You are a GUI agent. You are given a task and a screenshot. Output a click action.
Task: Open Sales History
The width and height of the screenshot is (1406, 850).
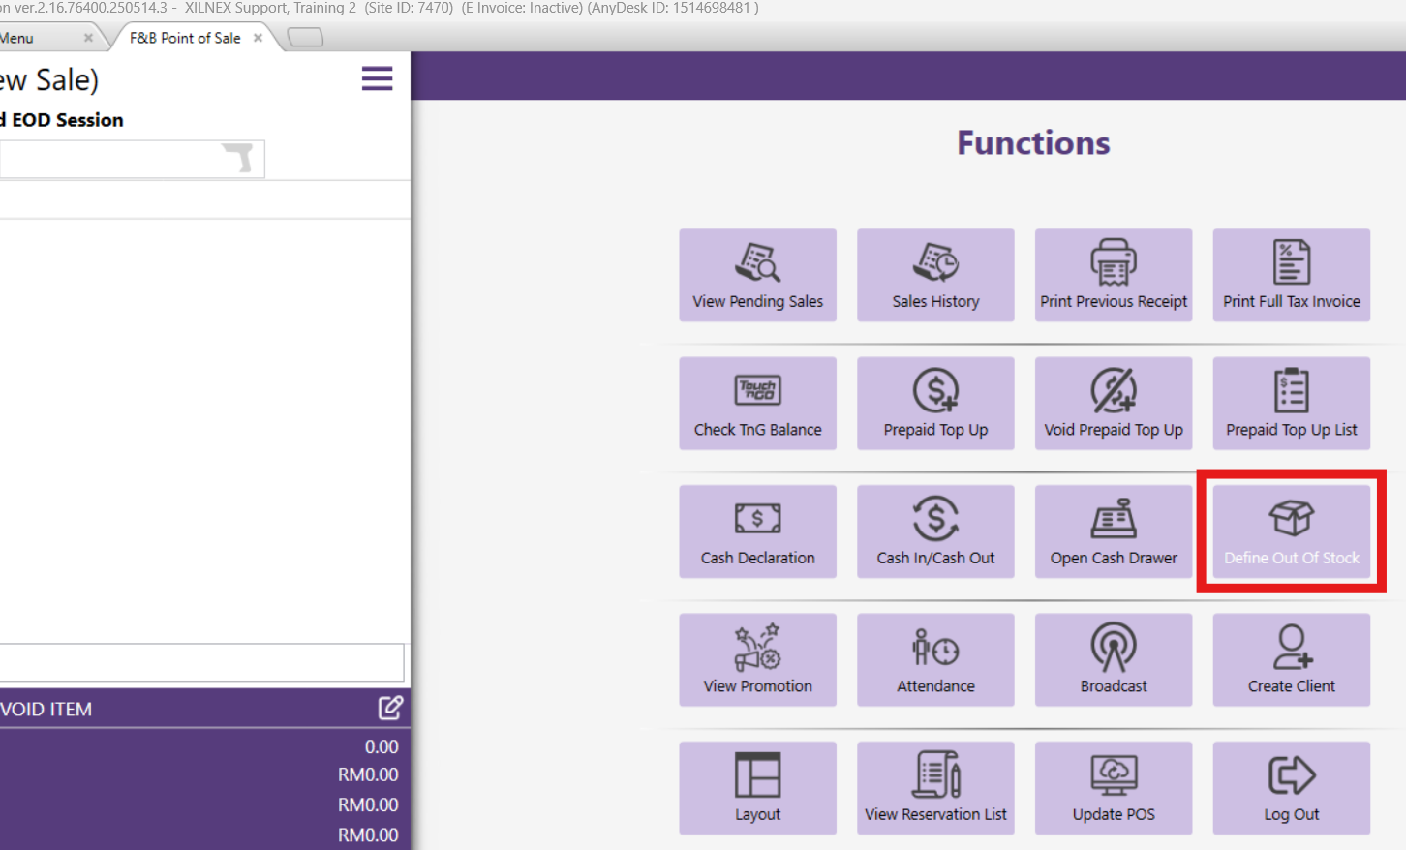[x=935, y=276]
